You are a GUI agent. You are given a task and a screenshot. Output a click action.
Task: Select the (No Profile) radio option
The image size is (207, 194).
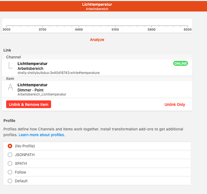[10, 146]
